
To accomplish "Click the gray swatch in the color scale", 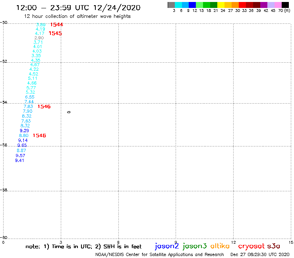I will pos(171,5).
